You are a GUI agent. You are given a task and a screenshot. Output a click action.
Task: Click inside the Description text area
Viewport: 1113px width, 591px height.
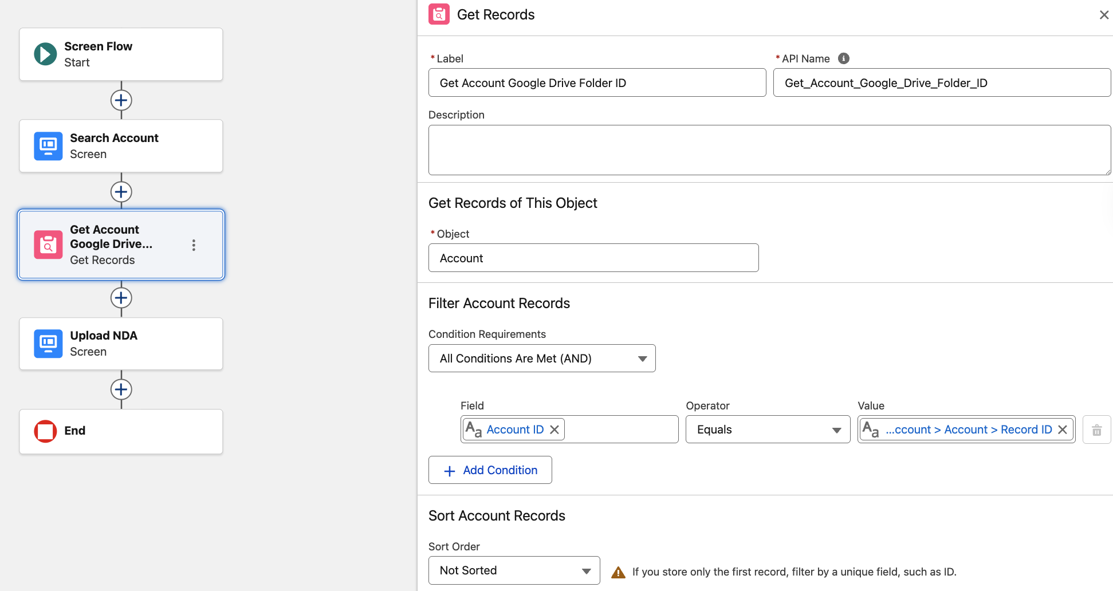(x=769, y=149)
